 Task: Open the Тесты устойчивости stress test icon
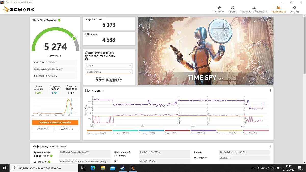(x=254, y=7)
